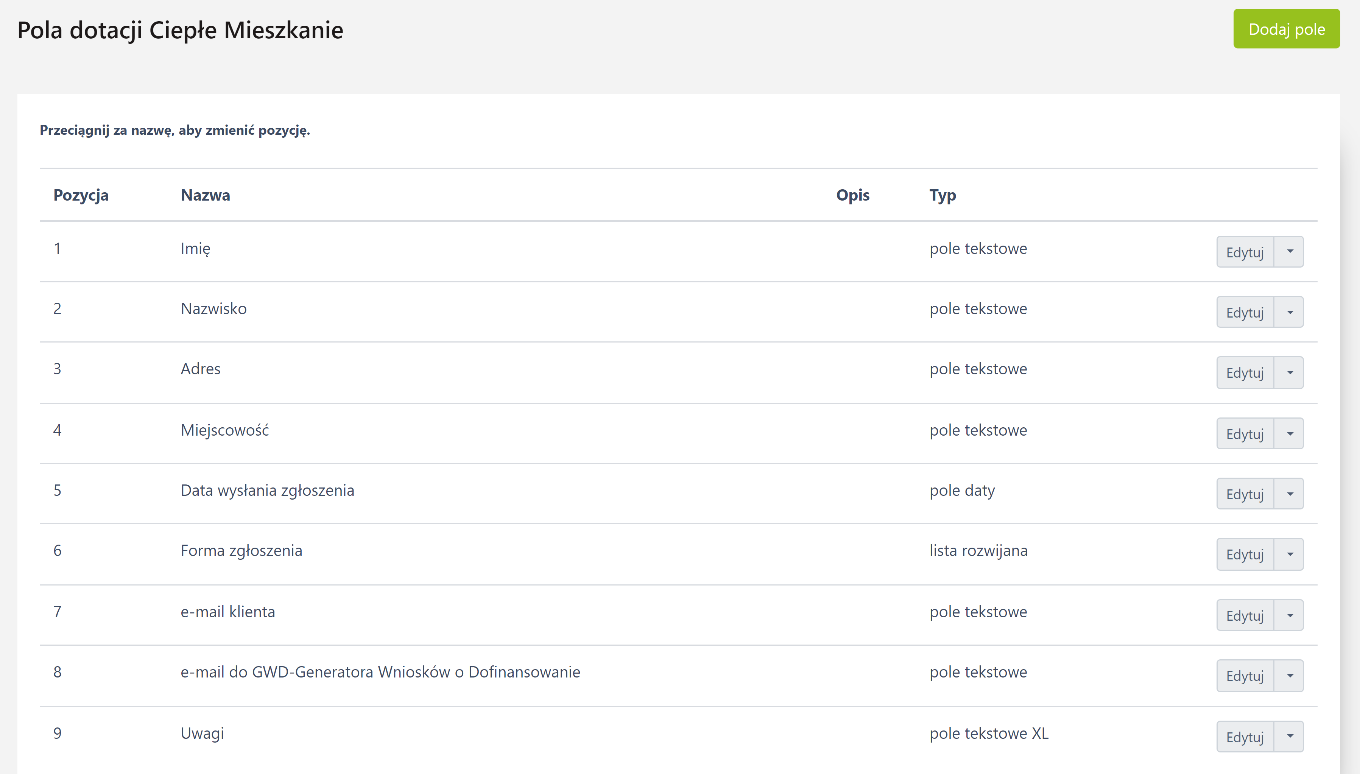Open dropdown caret in the Adres row
The image size is (1360, 774).
(x=1289, y=373)
